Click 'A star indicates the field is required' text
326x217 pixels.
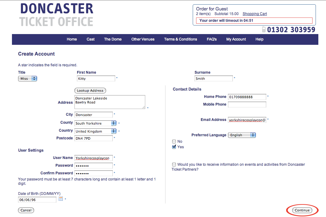pyautogui.click(x=47, y=65)
